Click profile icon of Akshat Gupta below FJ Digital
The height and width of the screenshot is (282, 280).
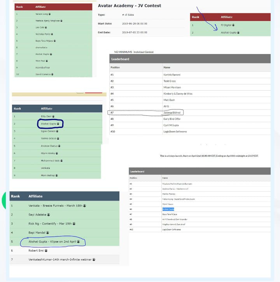(238, 33)
